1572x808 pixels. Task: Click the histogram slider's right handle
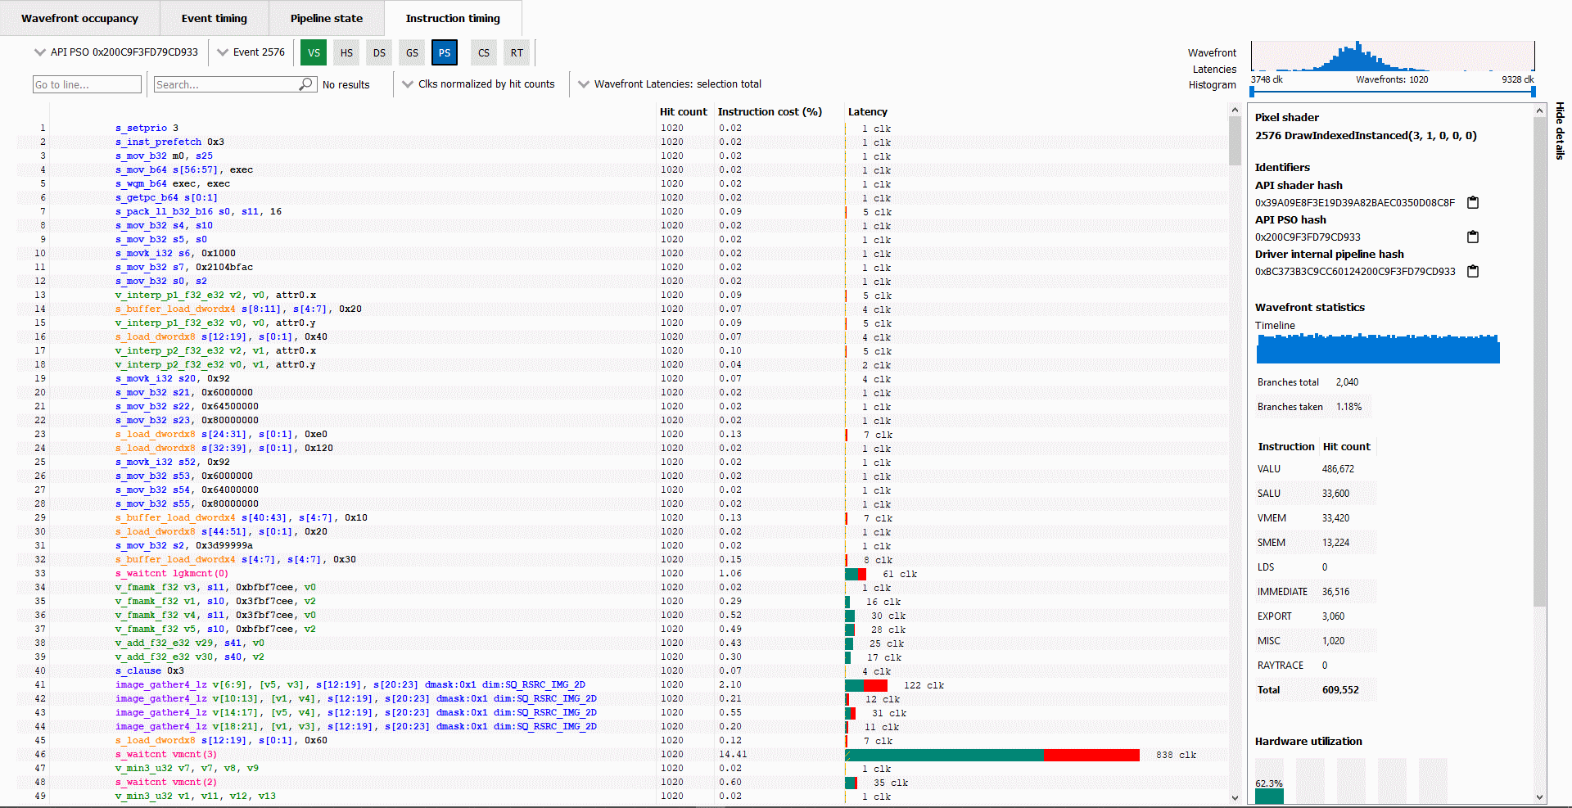click(1533, 92)
